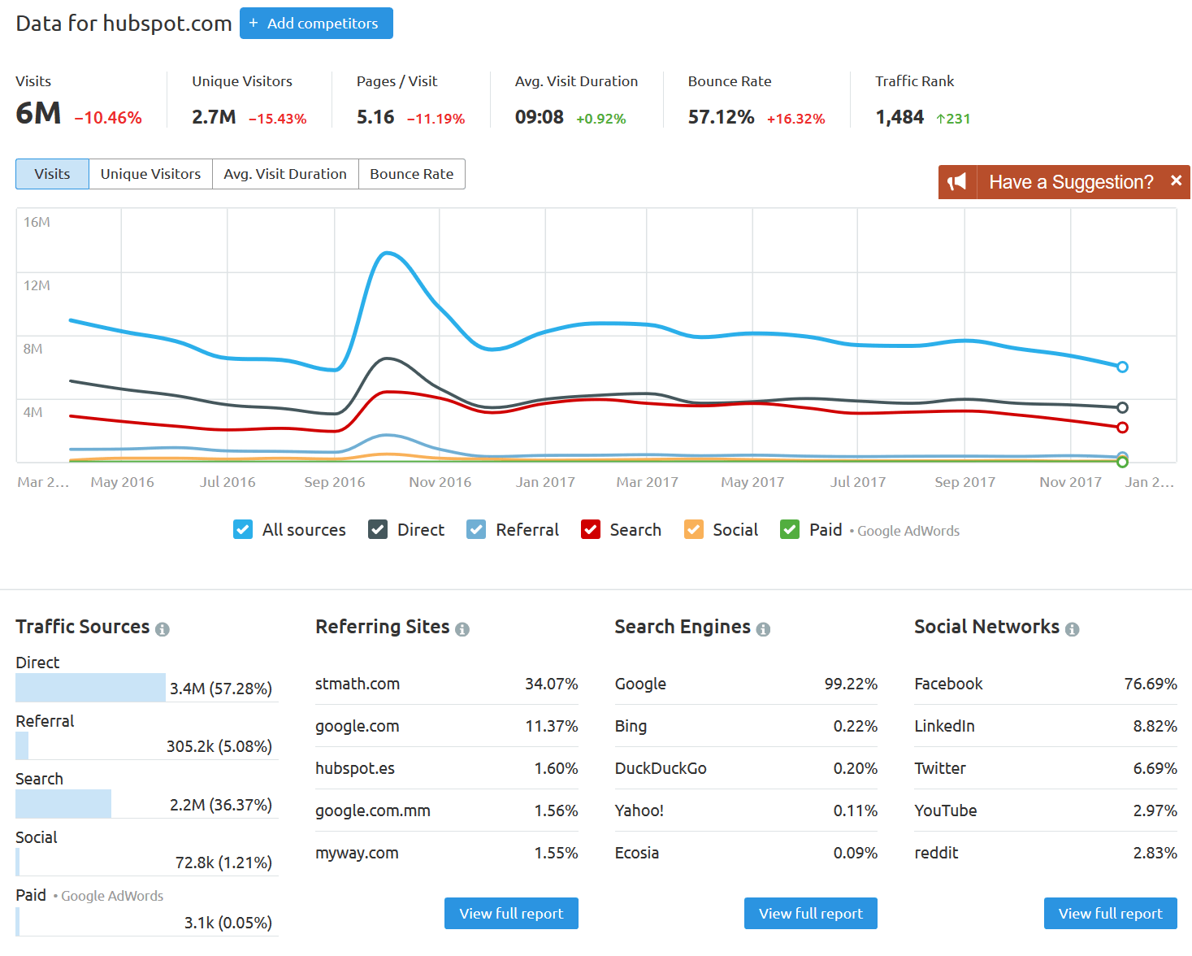This screenshot has height=956, width=1192.
Task: Uncheck the All sources checkbox
Action: 243,530
